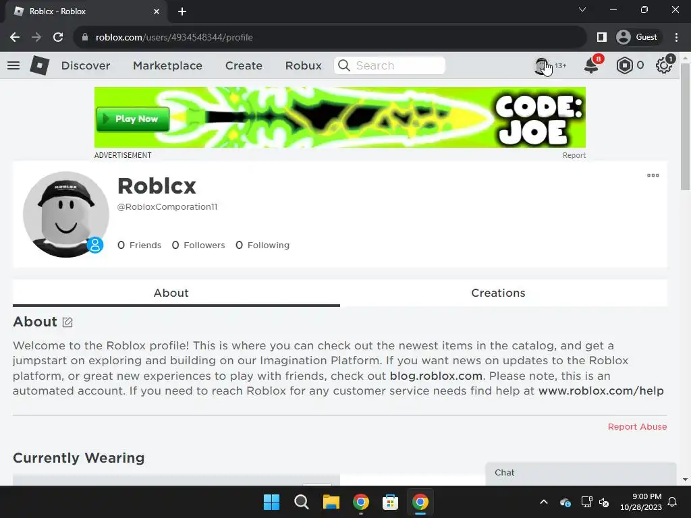Open the settings gear icon
Viewport: 691px width, 518px height.
click(x=664, y=65)
